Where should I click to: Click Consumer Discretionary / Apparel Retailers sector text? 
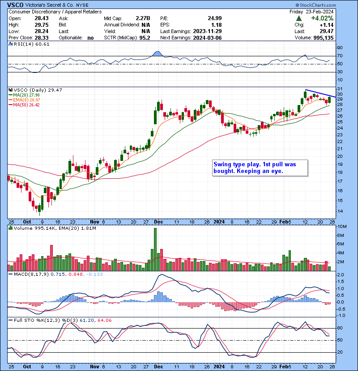pos(55,12)
